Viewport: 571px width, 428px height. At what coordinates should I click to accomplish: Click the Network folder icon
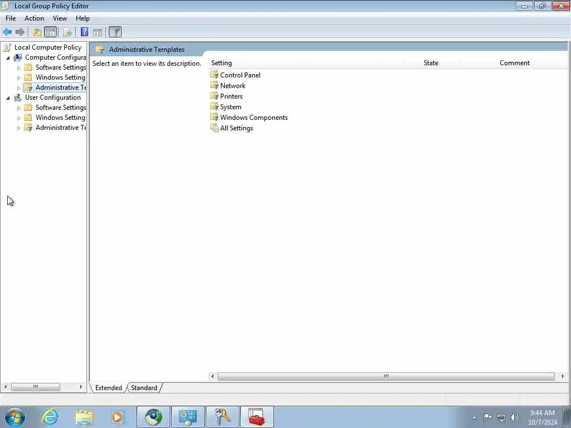pos(215,85)
